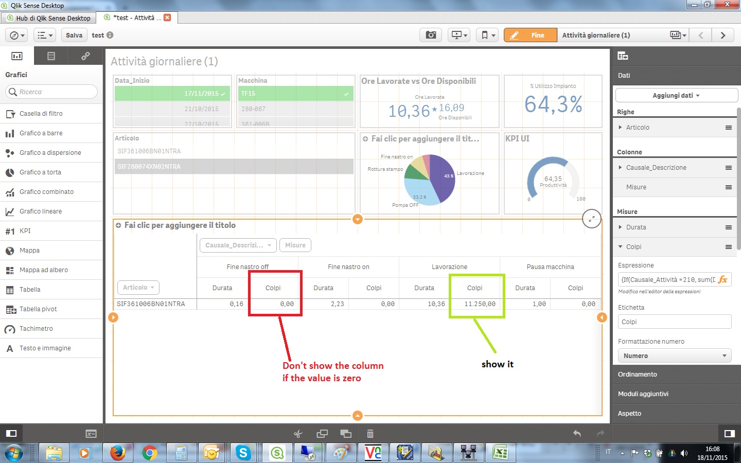Open Excel from the taskbar
The height and width of the screenshot is (463, 741).
tap(500, 453)
